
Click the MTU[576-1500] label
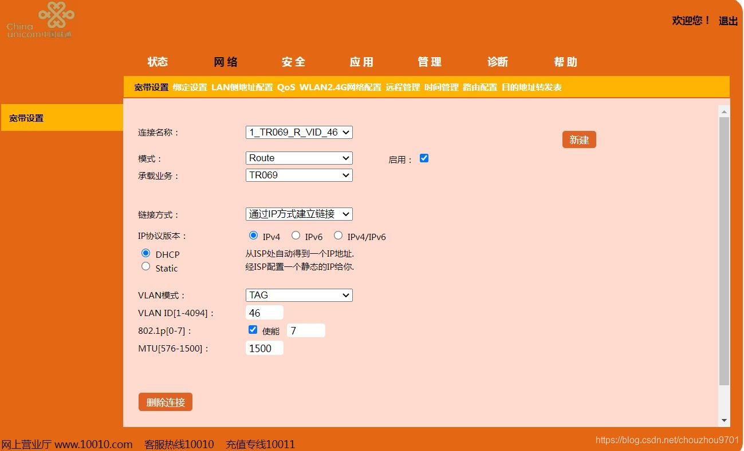click(174, 348)
